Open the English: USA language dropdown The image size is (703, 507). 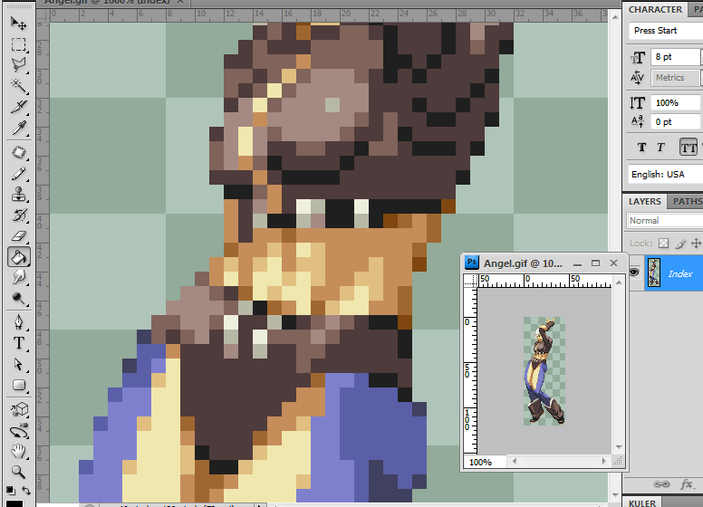point(666,174)
